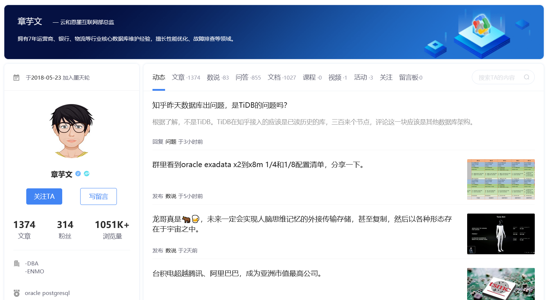
Task: Click the name 章芋文 in the banner
Action: click(x=30, y=21)
